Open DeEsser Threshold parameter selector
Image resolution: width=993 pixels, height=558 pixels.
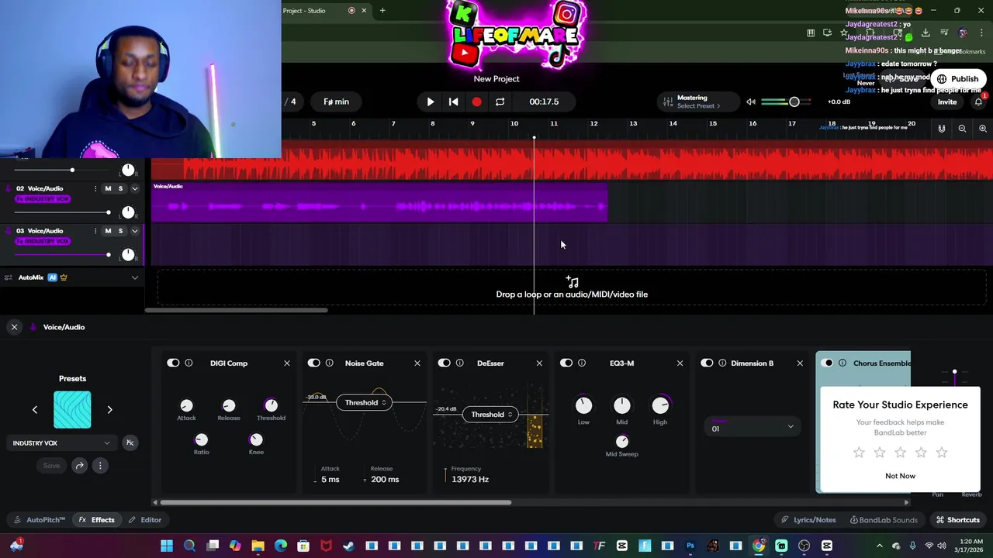pos(490,415)
